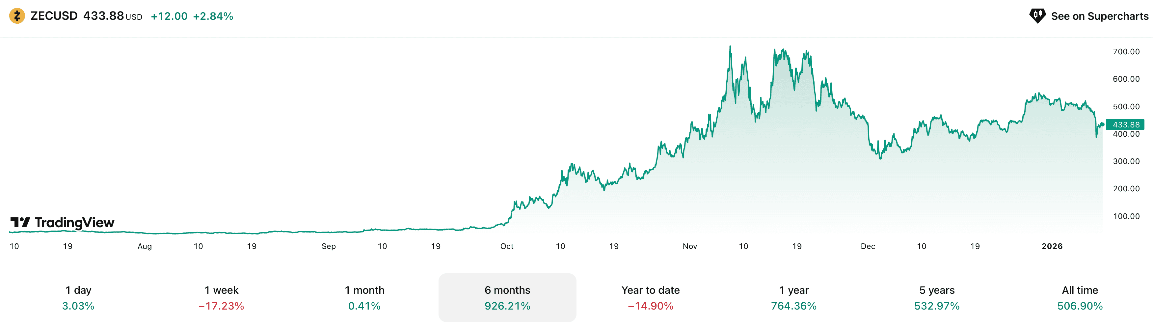Viewport: 1153px width, 328px height.
Task: Click the 433.88 current price label on axis
Action: click(x=1126, y=125)
